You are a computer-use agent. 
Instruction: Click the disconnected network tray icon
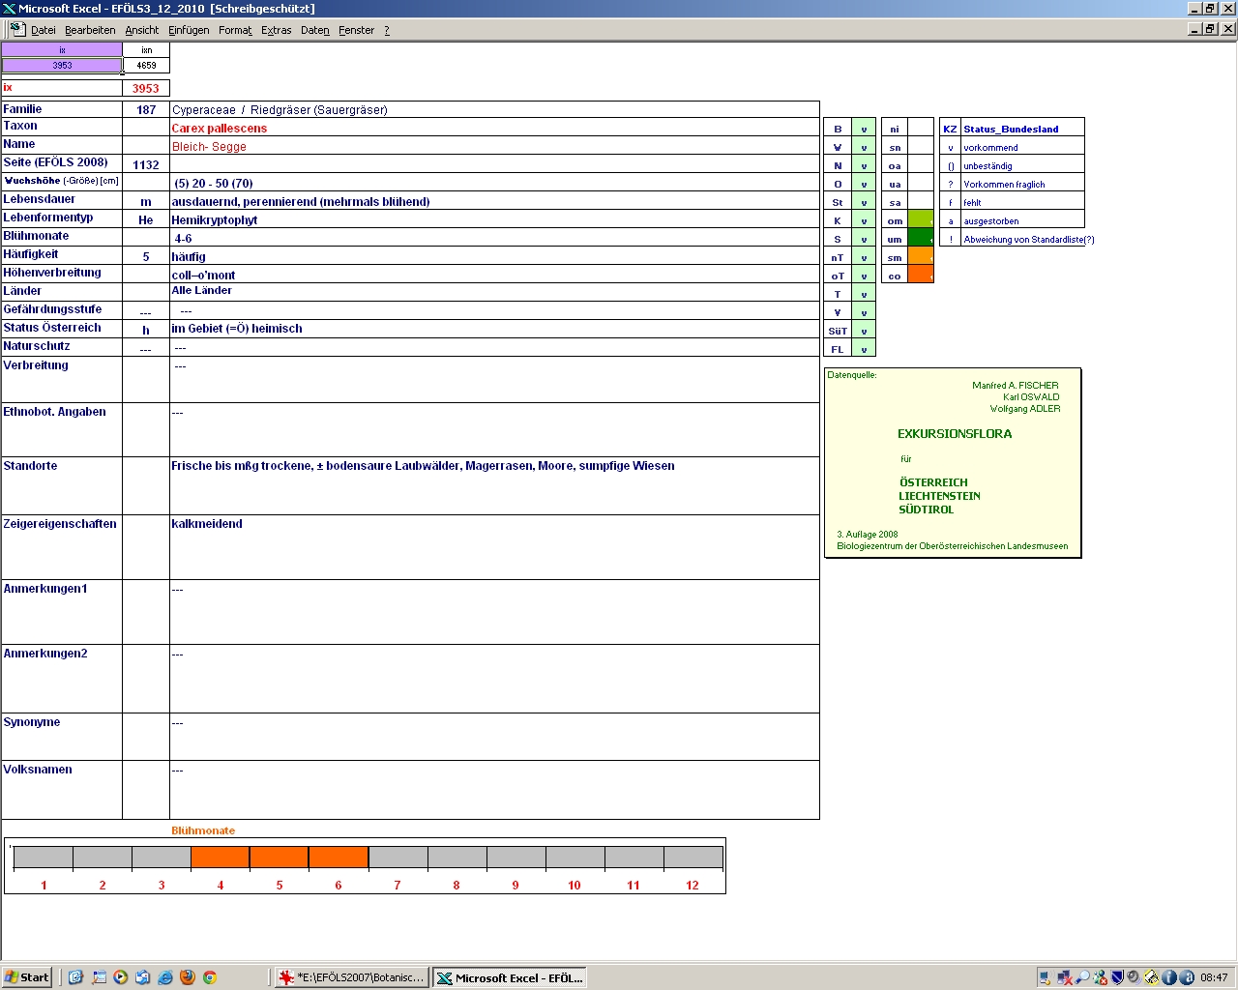[1065, 977]
